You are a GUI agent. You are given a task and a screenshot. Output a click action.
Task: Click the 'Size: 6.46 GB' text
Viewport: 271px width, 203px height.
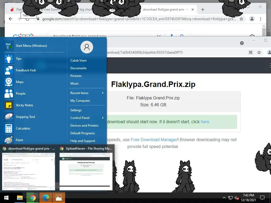coord(153,105)
